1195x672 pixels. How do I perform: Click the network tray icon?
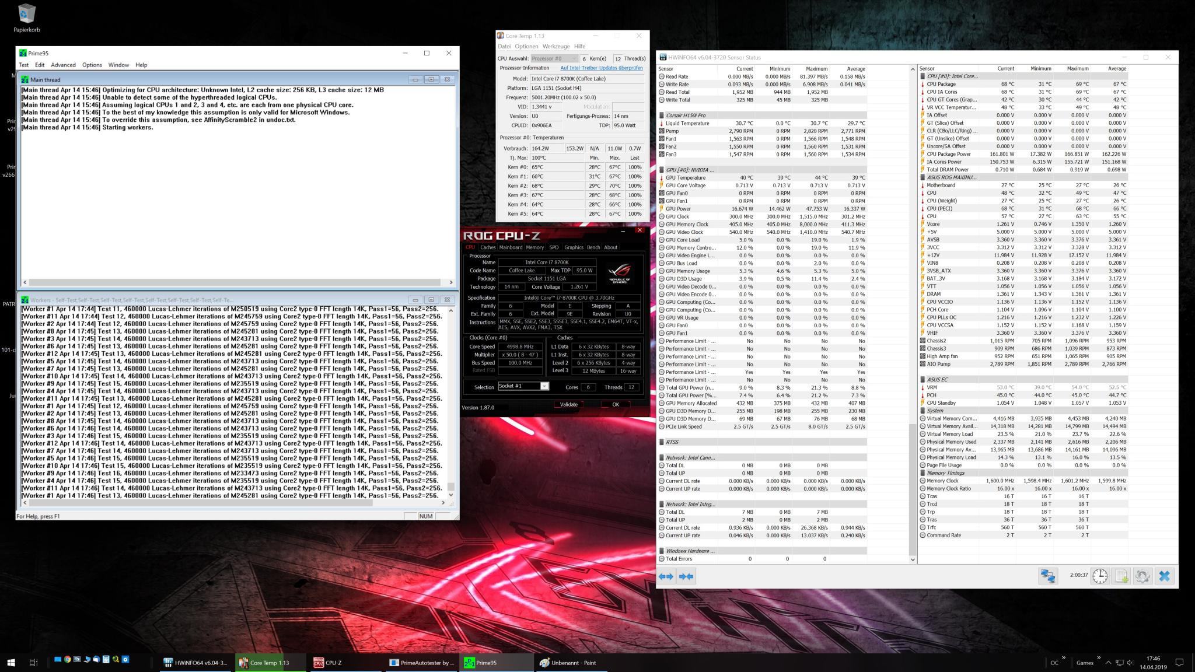(x=1119, y=663)
